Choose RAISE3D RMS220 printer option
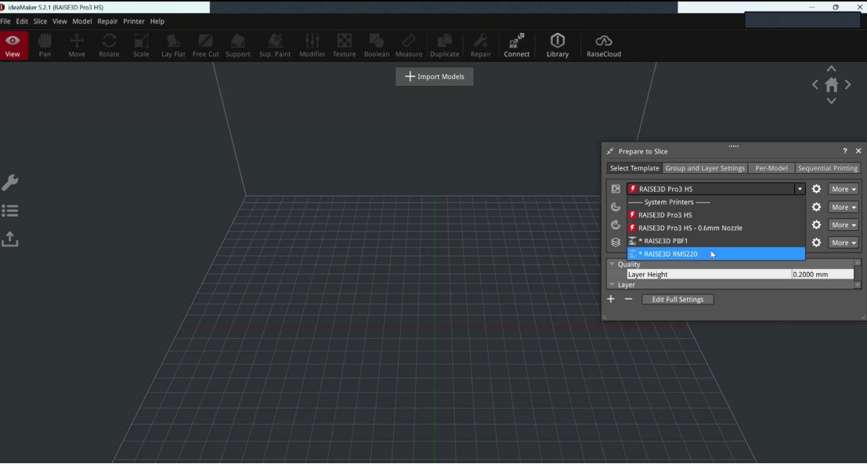The height and width of the screenshot is (464, 867). pos(716,254)
